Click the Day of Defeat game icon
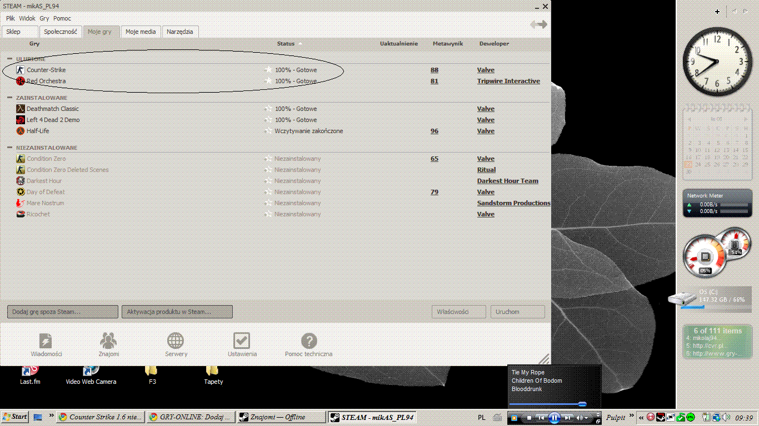 tap(21, 192)
